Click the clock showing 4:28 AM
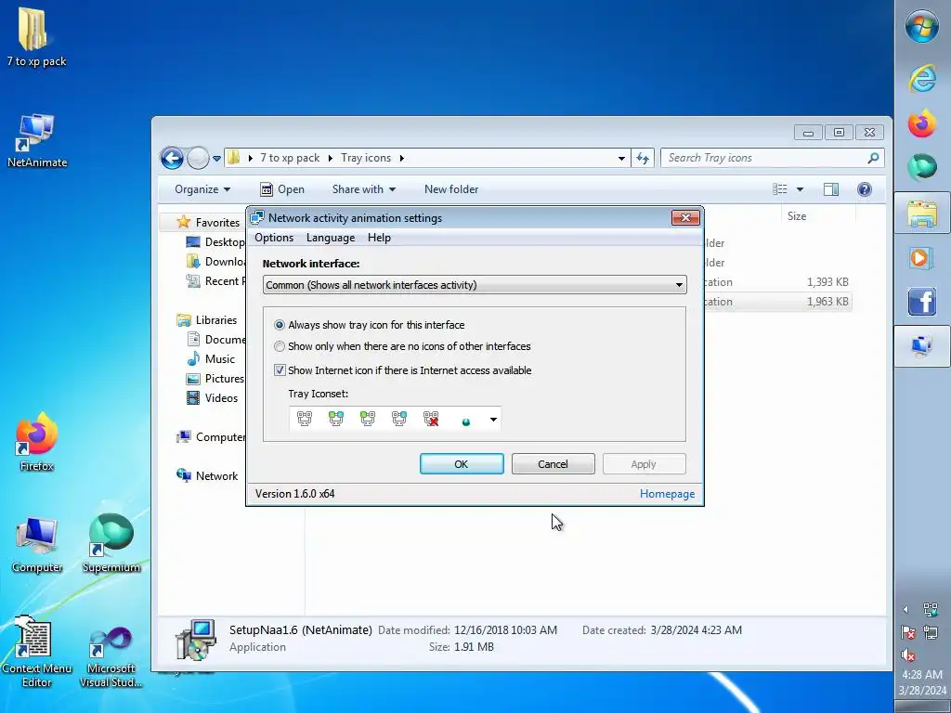 (x=922, y=674)
